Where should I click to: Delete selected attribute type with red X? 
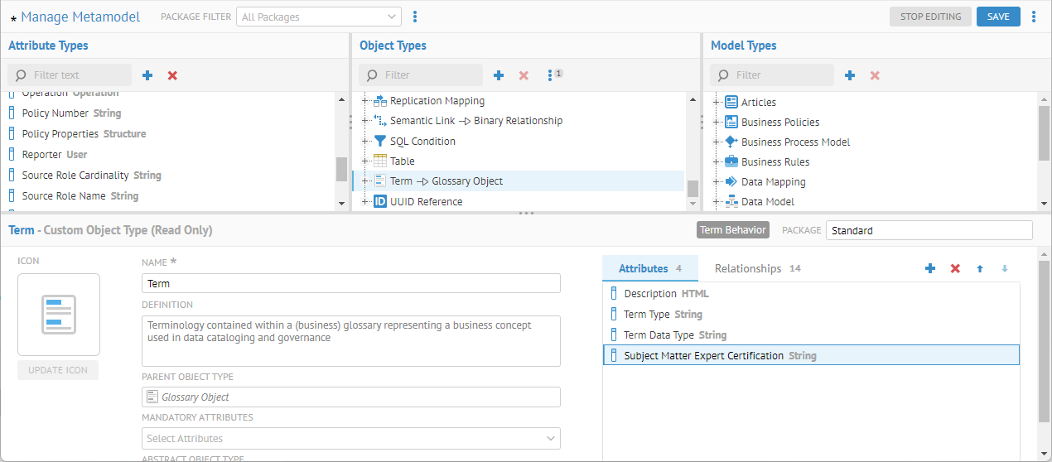point(172,75)
